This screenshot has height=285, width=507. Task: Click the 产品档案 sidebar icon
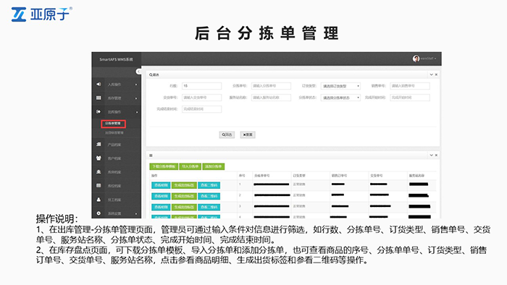click(x=99, y=144)
